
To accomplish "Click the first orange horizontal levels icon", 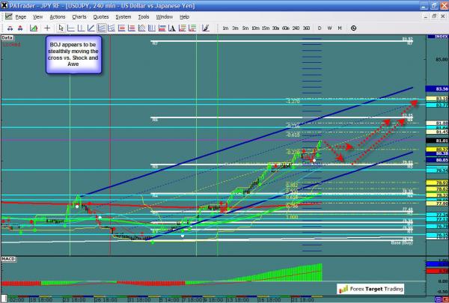I will [x=182, y=28].
